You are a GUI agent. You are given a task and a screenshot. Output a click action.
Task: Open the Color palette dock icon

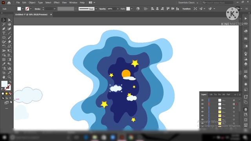tap(246, 31)
